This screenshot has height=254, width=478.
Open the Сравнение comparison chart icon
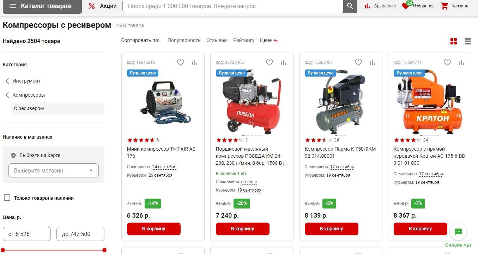[367, 6]
